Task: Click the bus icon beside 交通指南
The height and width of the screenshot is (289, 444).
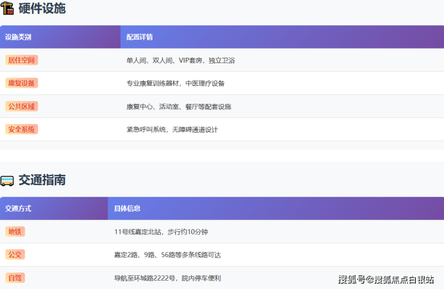Action: pos(7,180)
